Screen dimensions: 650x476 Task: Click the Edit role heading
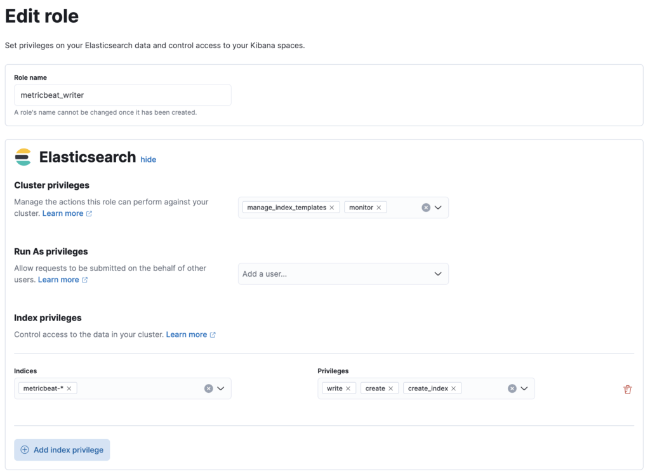coord(42,16)
